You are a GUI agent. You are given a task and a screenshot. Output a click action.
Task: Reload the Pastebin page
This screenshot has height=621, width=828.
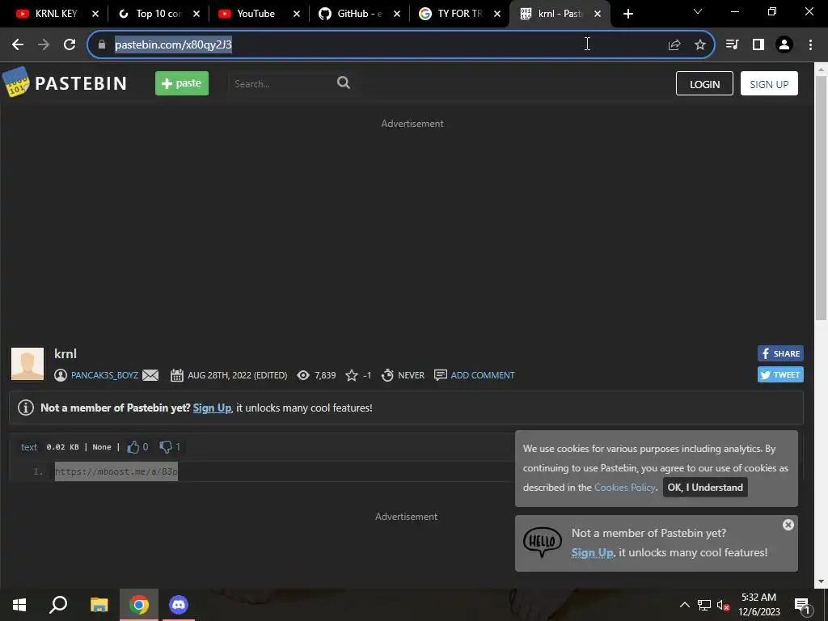tap(70, 44)
